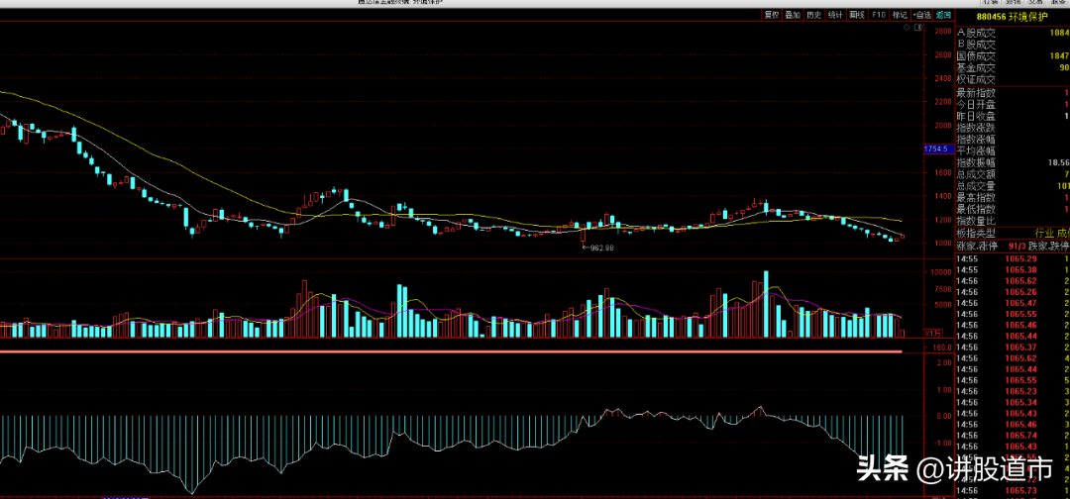Click the 昨日收盘 label
The width and height of the screenshot is (1070, 499).
[976, 116]
